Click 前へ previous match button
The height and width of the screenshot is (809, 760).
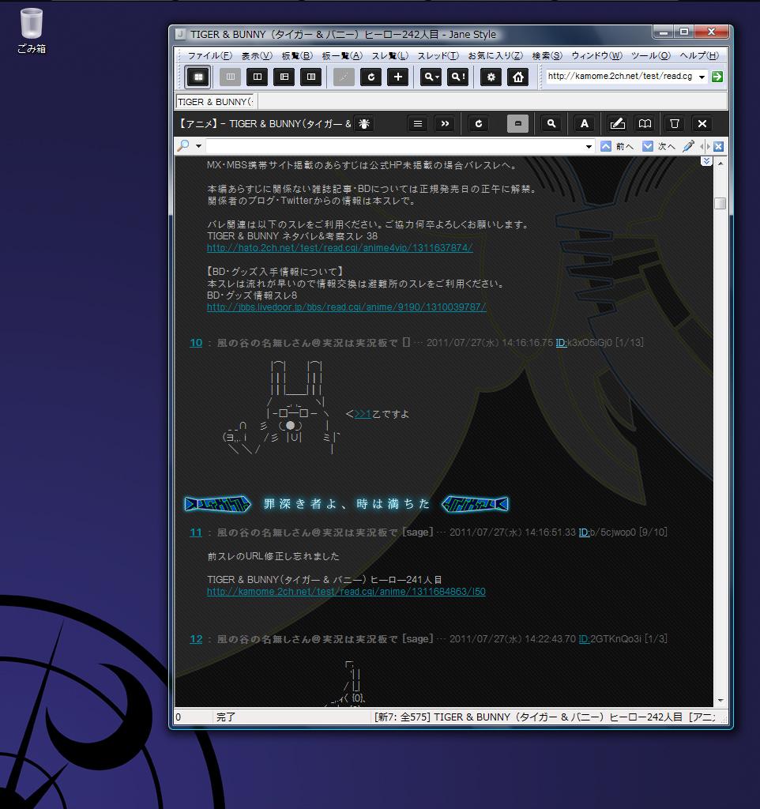pyautogui.click(x=617, y=146)
